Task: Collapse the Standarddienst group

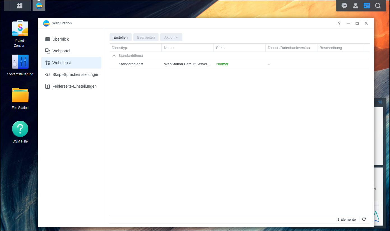Action: tap(114, 56)
